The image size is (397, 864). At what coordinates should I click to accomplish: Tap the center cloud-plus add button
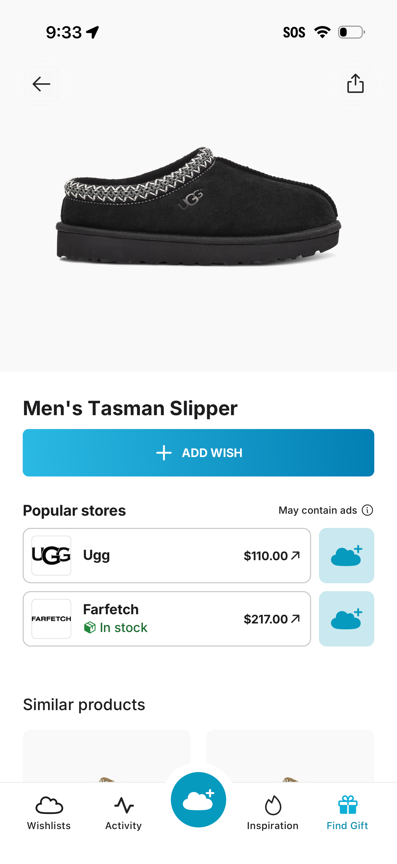(x=198, y=800)
